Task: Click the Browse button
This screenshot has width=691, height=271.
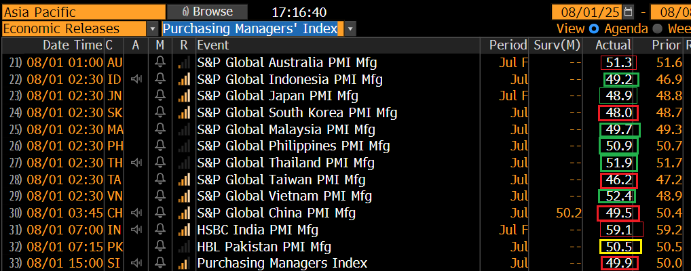Action: [x=207, y=12]
